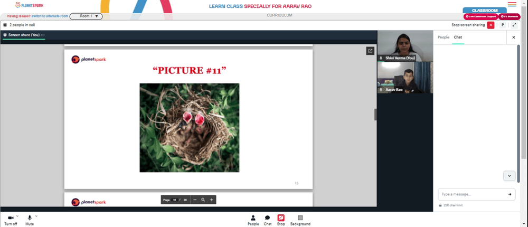Open the CLASSROOM tab
528x227 pixels.
coord(485,11)
